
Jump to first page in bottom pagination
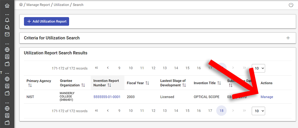[97, 111]
